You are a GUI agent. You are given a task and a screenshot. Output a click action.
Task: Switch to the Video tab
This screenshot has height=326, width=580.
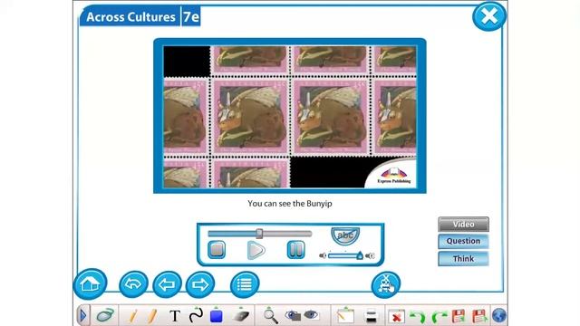click(x=463, y=225)
